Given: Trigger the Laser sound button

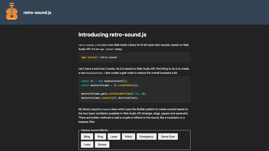Looking at the screenshot, I should pyautogui.click(x=114, y=137).
